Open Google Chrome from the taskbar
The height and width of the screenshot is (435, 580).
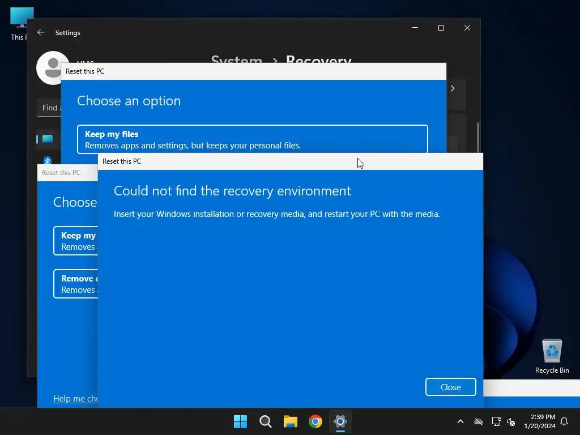click(315, 421)
